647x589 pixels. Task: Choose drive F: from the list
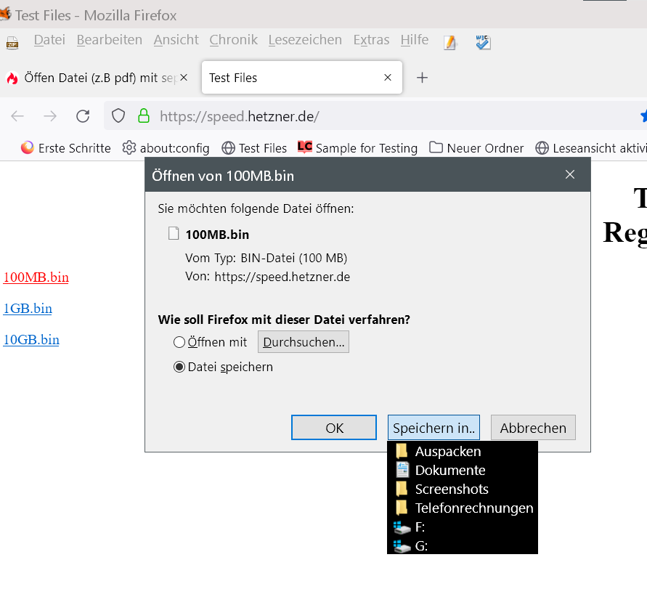point(463,527)
